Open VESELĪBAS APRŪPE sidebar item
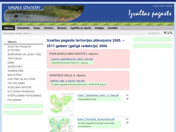 [23, 87]
